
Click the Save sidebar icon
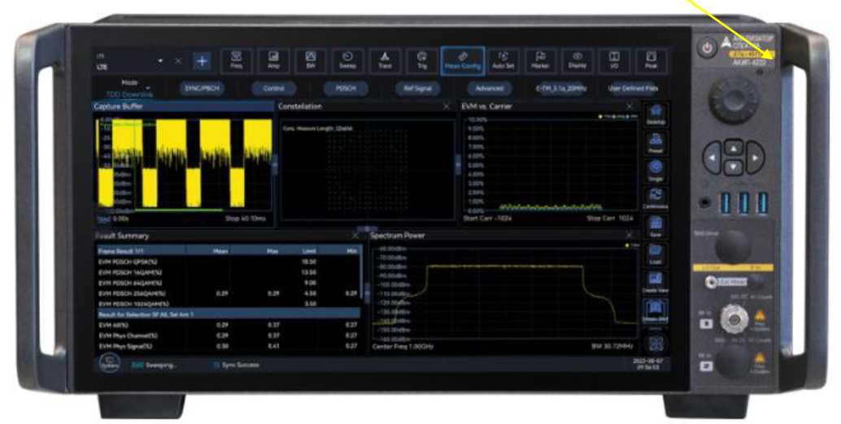pyautogui.click(x=656, y=227)
